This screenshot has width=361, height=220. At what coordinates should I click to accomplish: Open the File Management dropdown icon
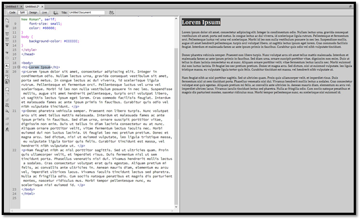point(112,13)
